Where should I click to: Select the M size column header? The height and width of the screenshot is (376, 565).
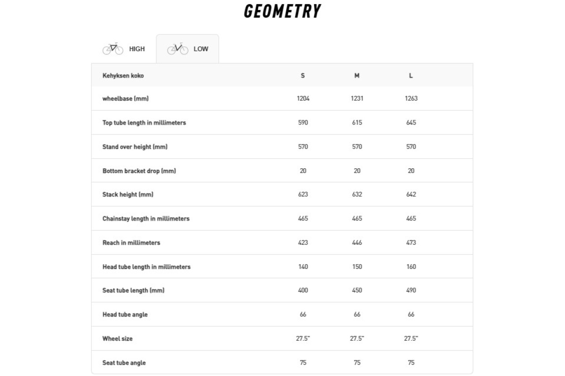click(357, 76)
